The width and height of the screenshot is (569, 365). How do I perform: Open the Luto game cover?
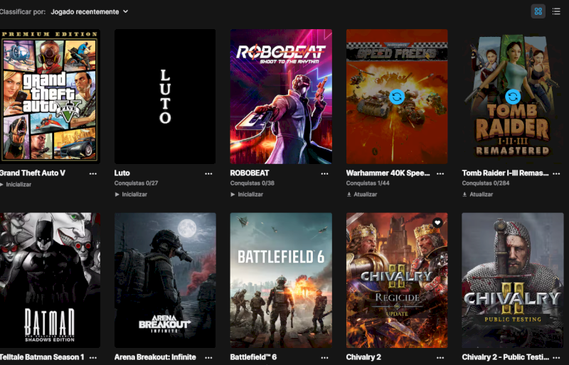pos(165,97)
